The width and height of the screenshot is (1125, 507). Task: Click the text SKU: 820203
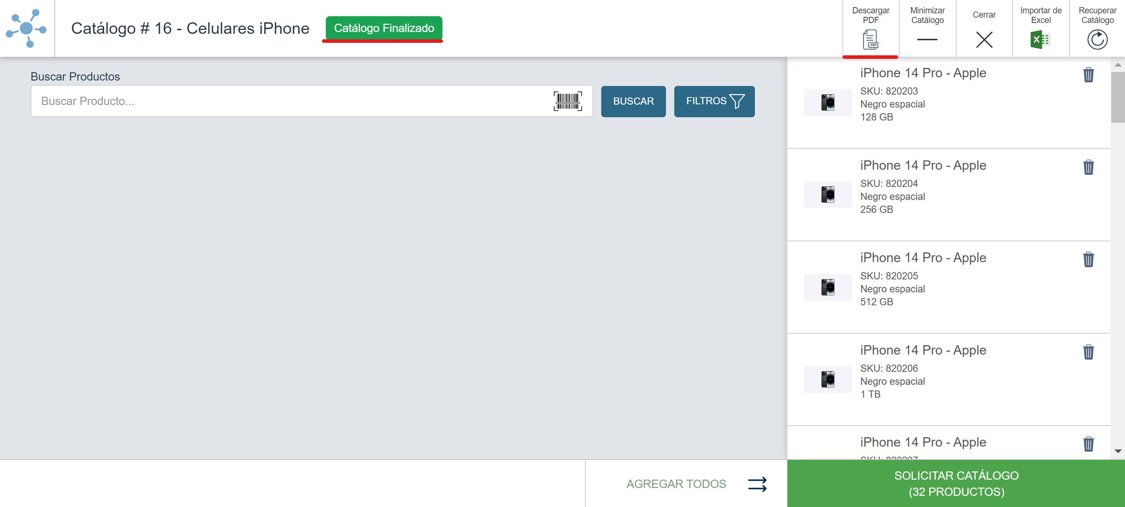(889, 91)
